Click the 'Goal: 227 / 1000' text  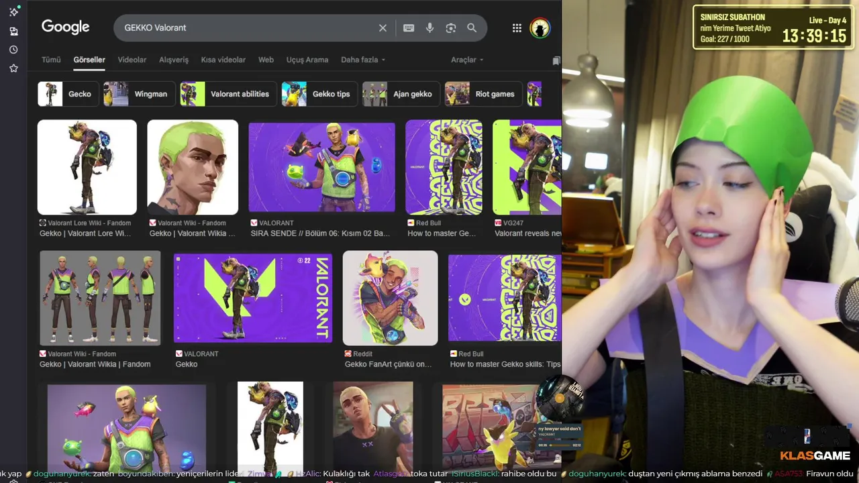725,39
